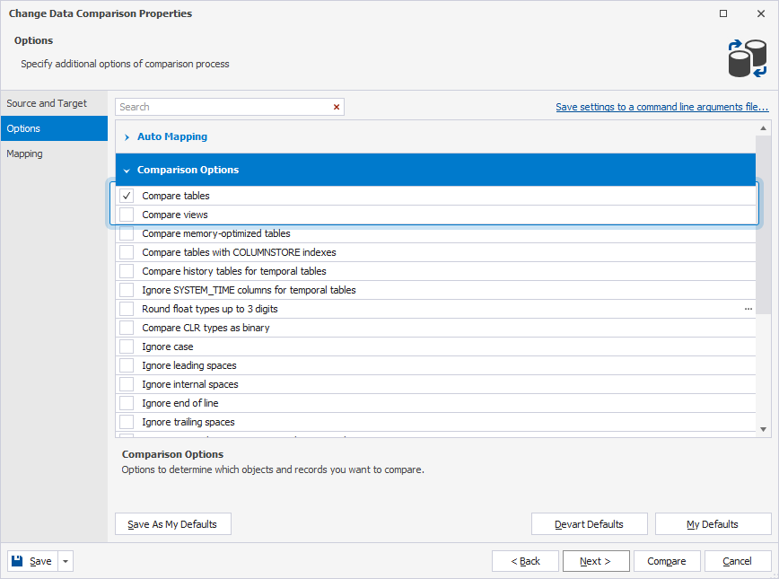Clear the search box using the X icon

[x=337, y=107]
